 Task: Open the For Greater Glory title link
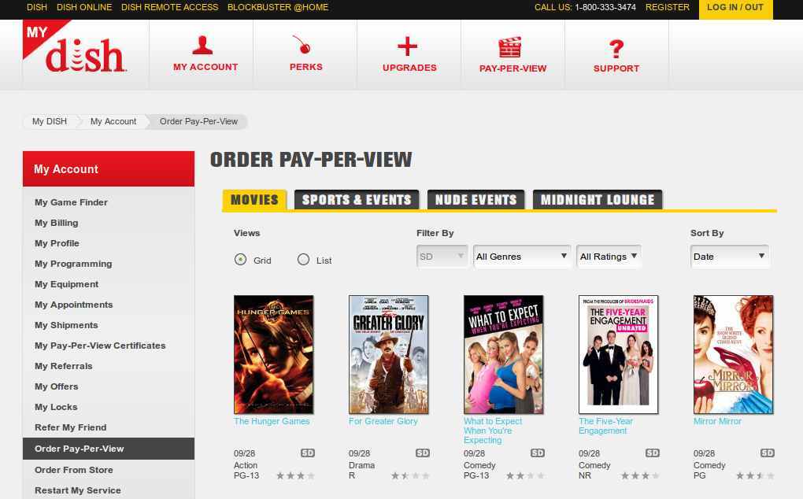(383, 421)
